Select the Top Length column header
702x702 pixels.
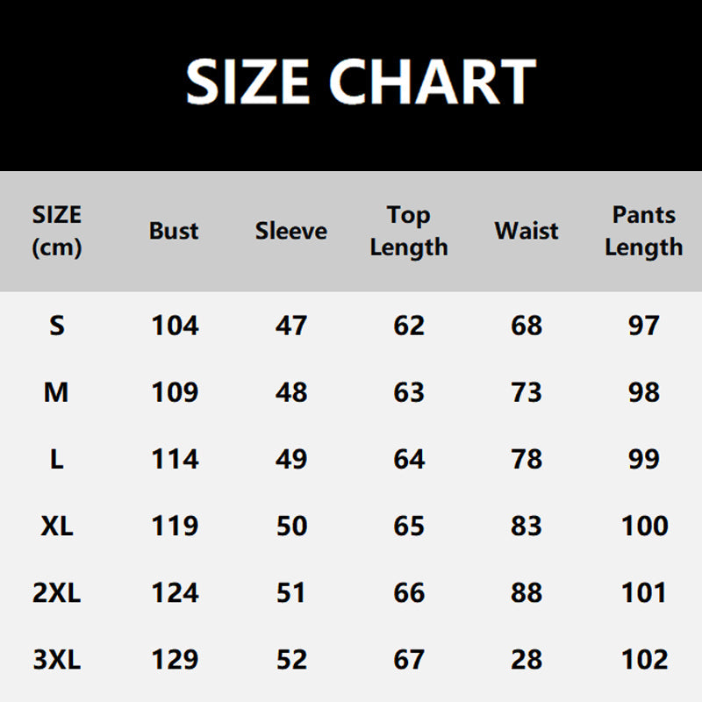pos(409,231)
